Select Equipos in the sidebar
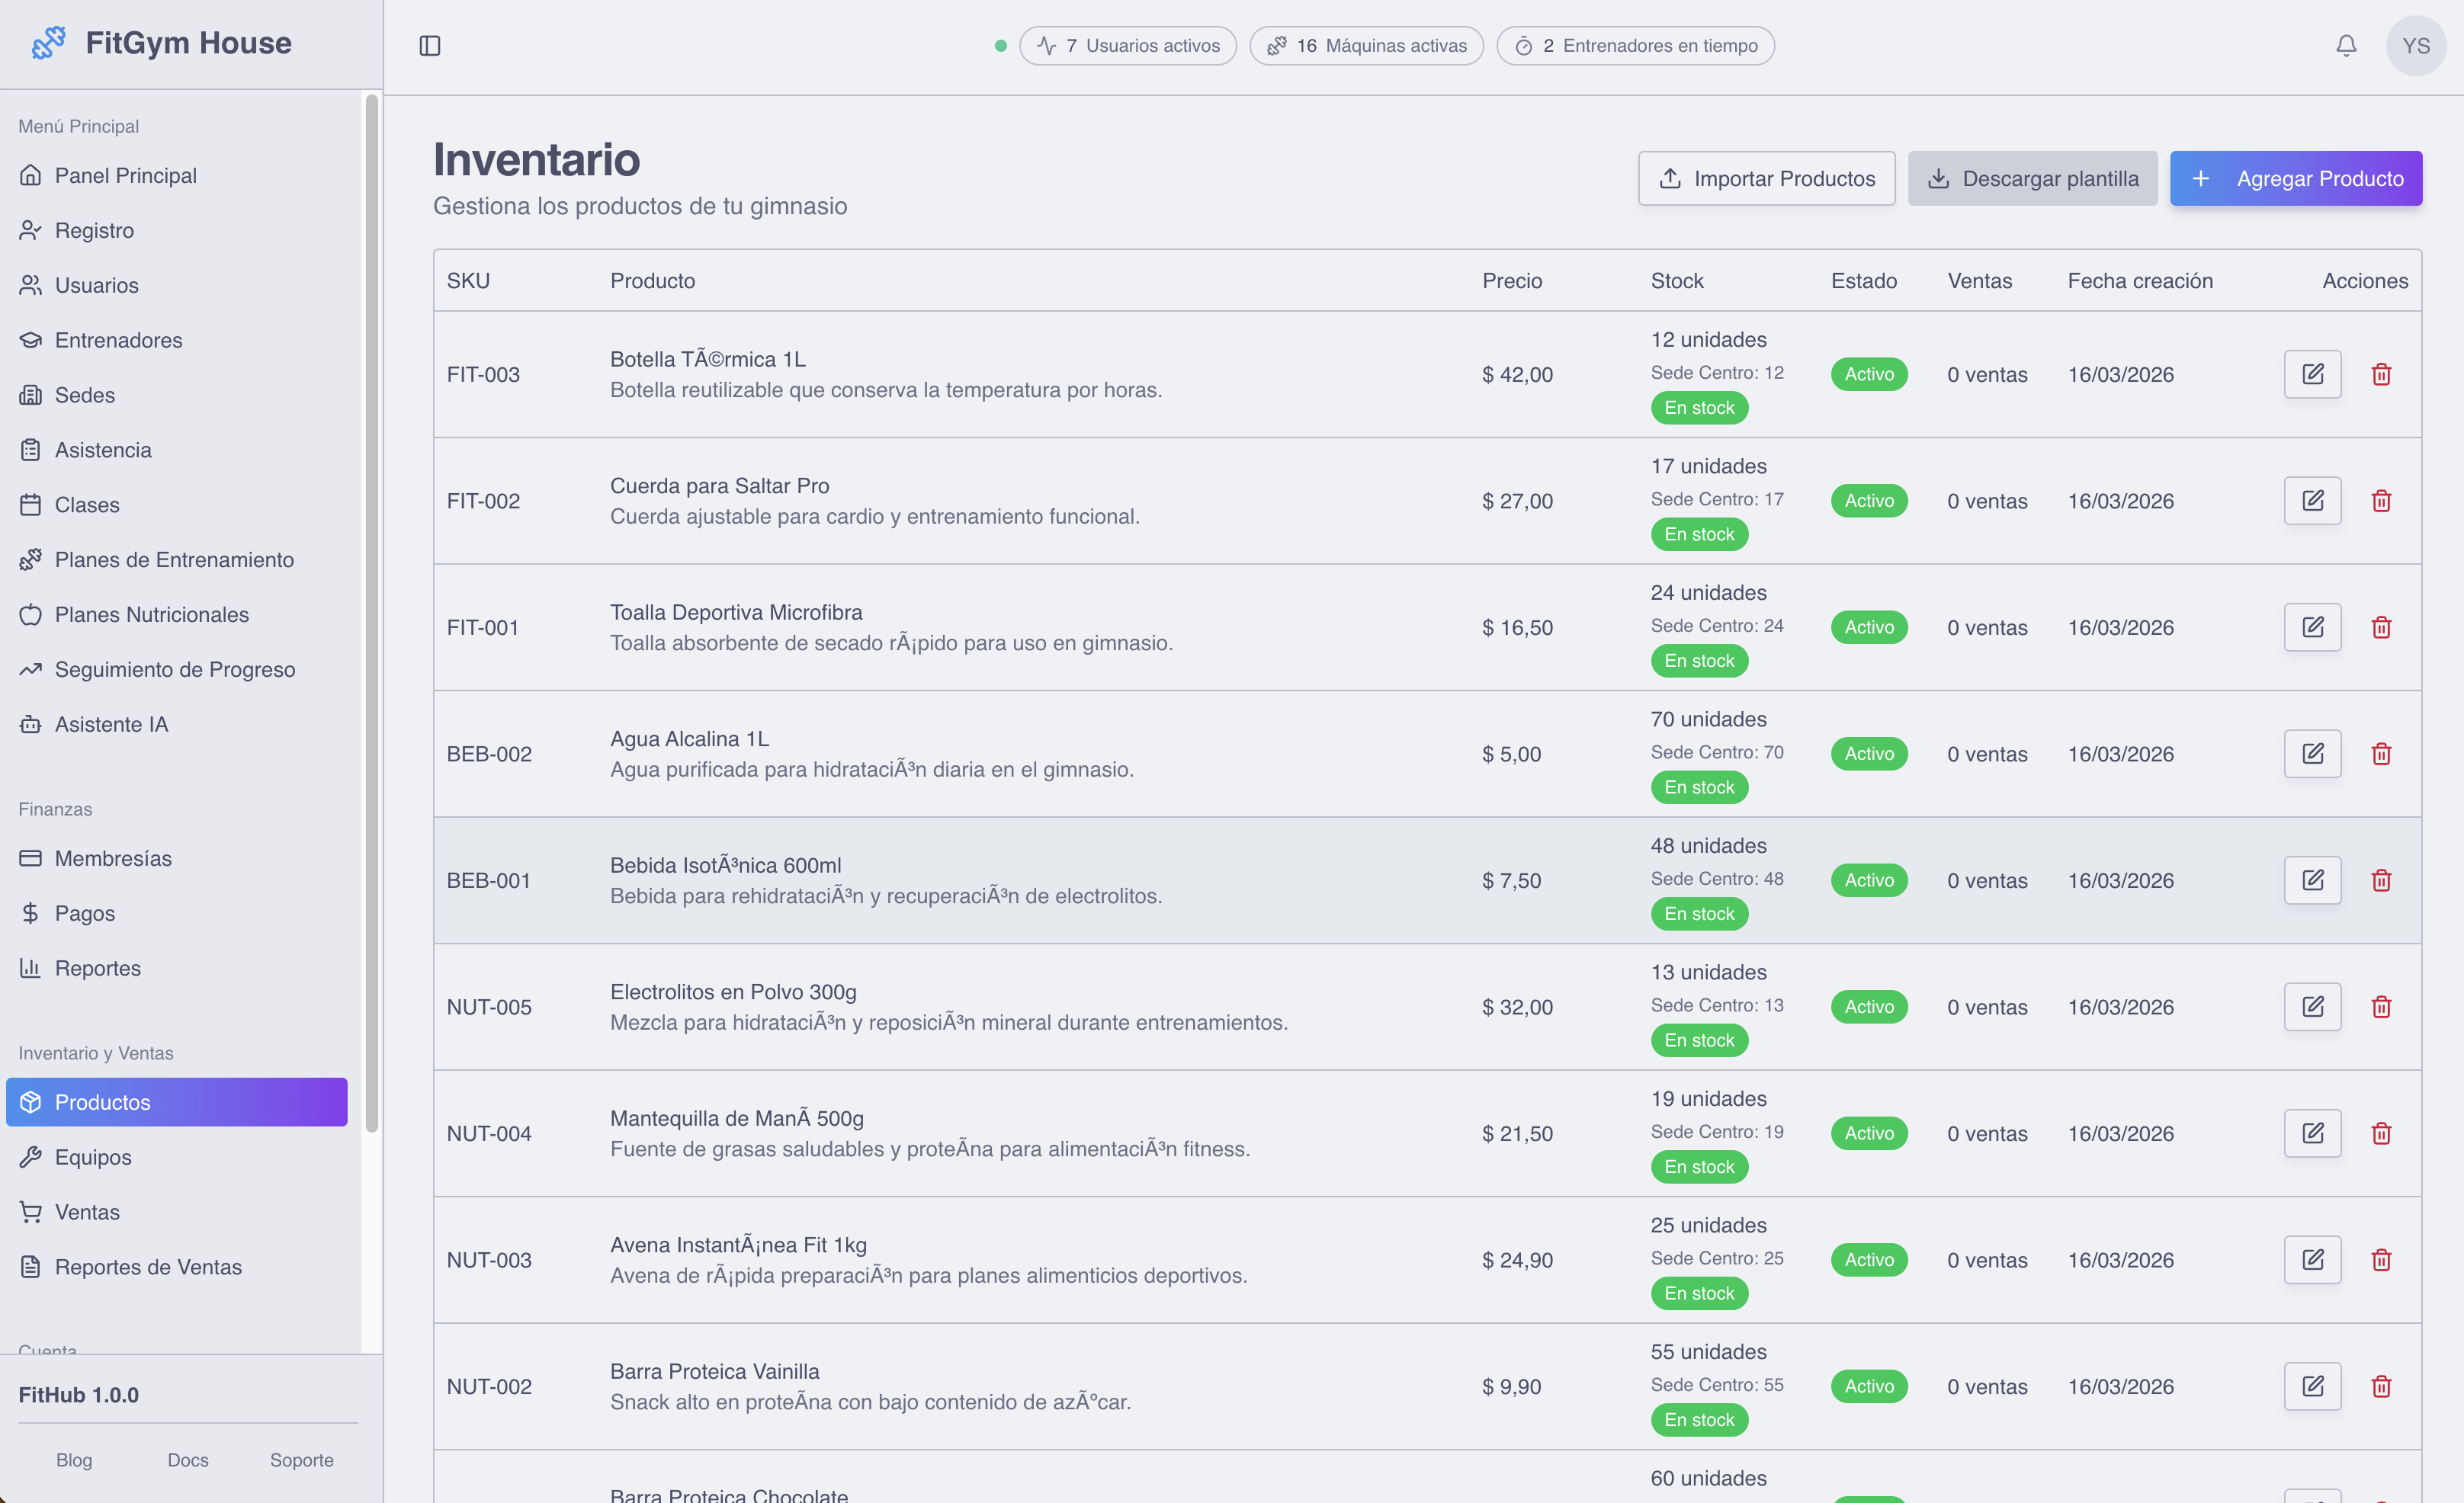Image resolution: width=2464 pixels, height=1503 pixels. tap(93, 1157)
